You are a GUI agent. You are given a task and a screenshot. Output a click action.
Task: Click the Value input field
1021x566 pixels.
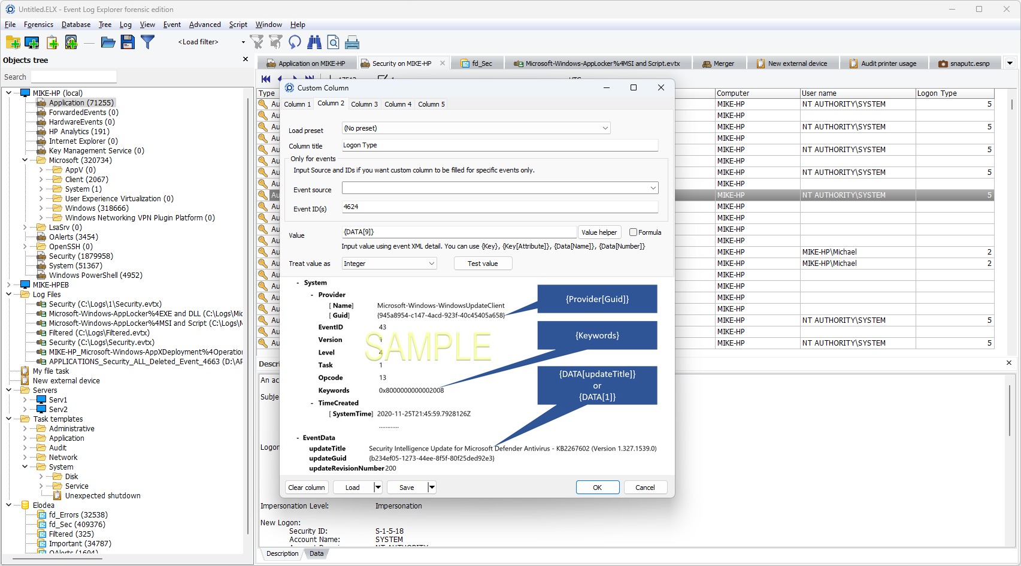coord(459,232)
